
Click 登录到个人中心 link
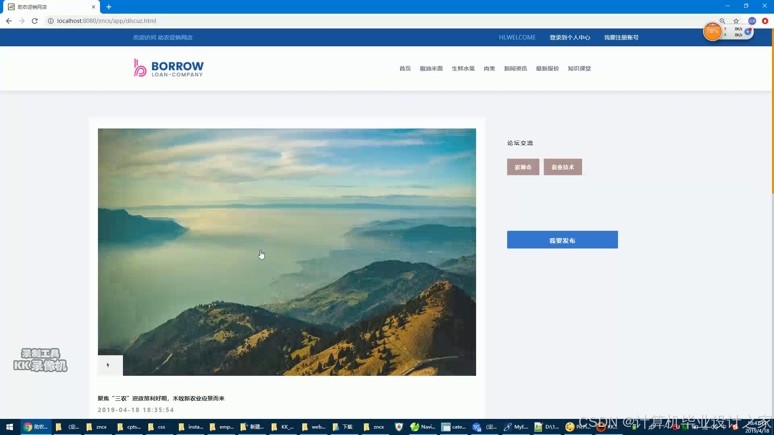tap(570, 37)
